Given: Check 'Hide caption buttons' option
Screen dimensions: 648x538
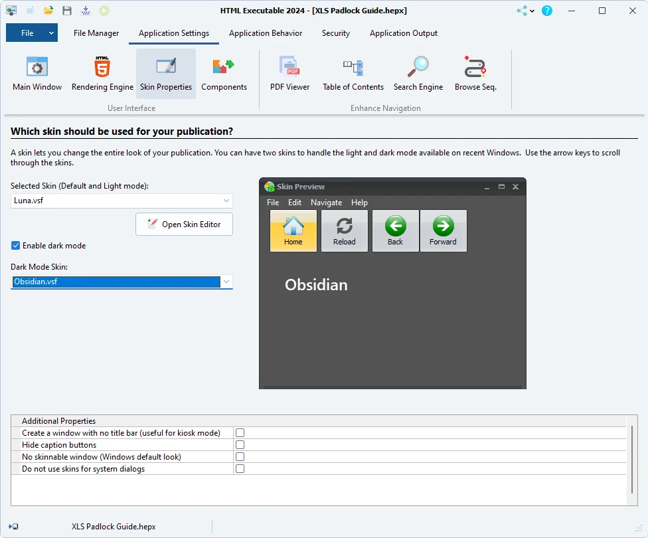Looking at the screenshot, I should (x=239, y=444).
